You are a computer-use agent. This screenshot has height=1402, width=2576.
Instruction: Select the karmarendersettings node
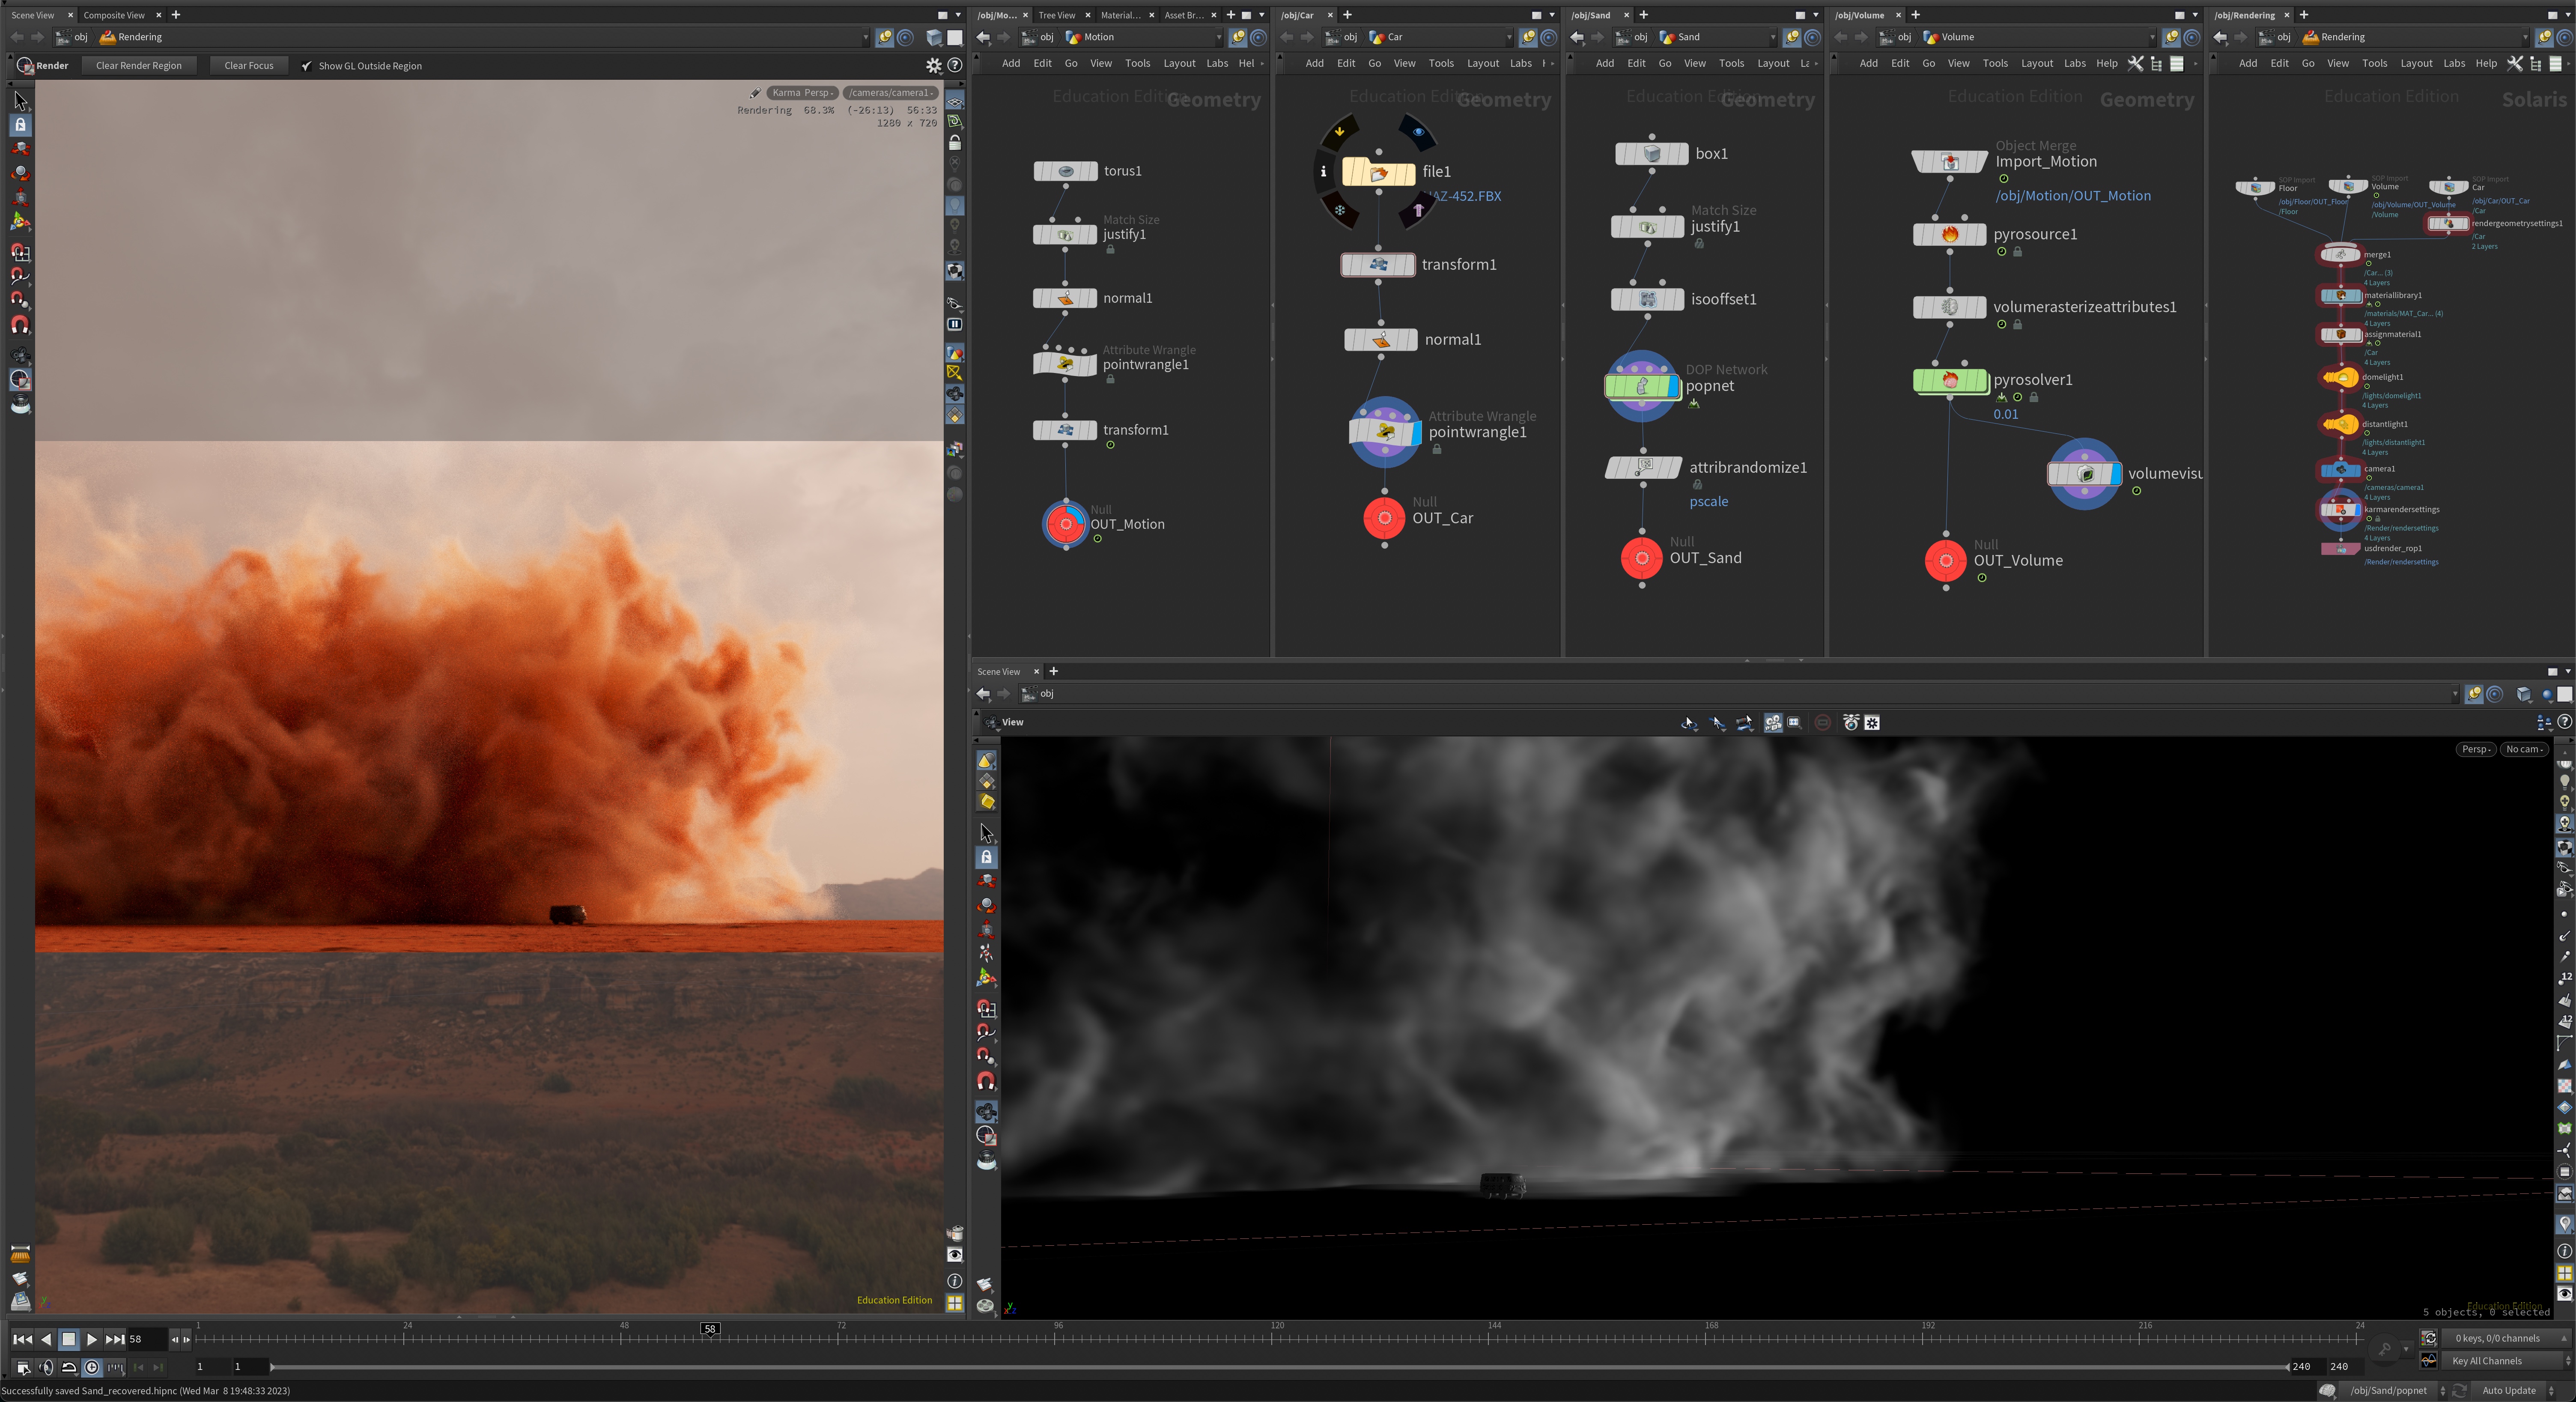2341,510
